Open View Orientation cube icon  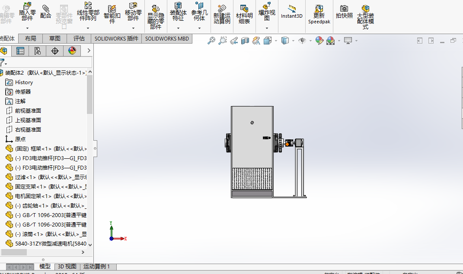268,41
